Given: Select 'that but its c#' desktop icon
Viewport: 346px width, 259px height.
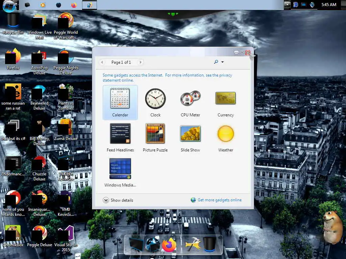Looking at the screenshot, I should click(13, 130).
